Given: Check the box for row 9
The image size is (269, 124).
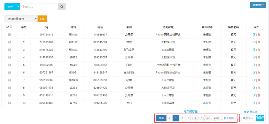Looking at the screenshot, I should click(x=9, y=95).
